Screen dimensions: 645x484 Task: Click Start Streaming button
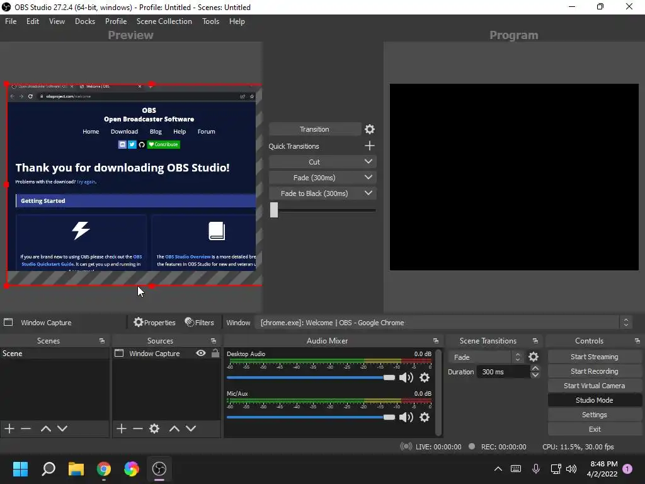pos(595,357)
